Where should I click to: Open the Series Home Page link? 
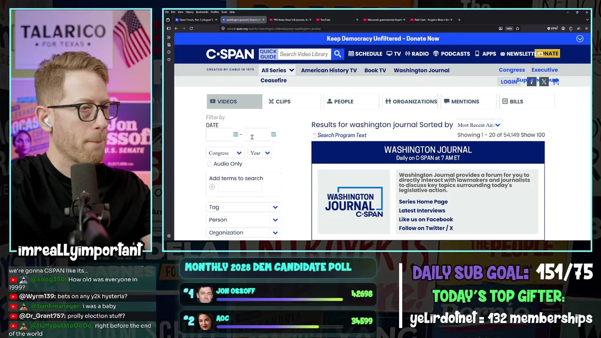[x=423, y=202]
